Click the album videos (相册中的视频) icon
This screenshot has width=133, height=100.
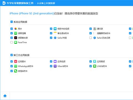[x=55, y=29]
